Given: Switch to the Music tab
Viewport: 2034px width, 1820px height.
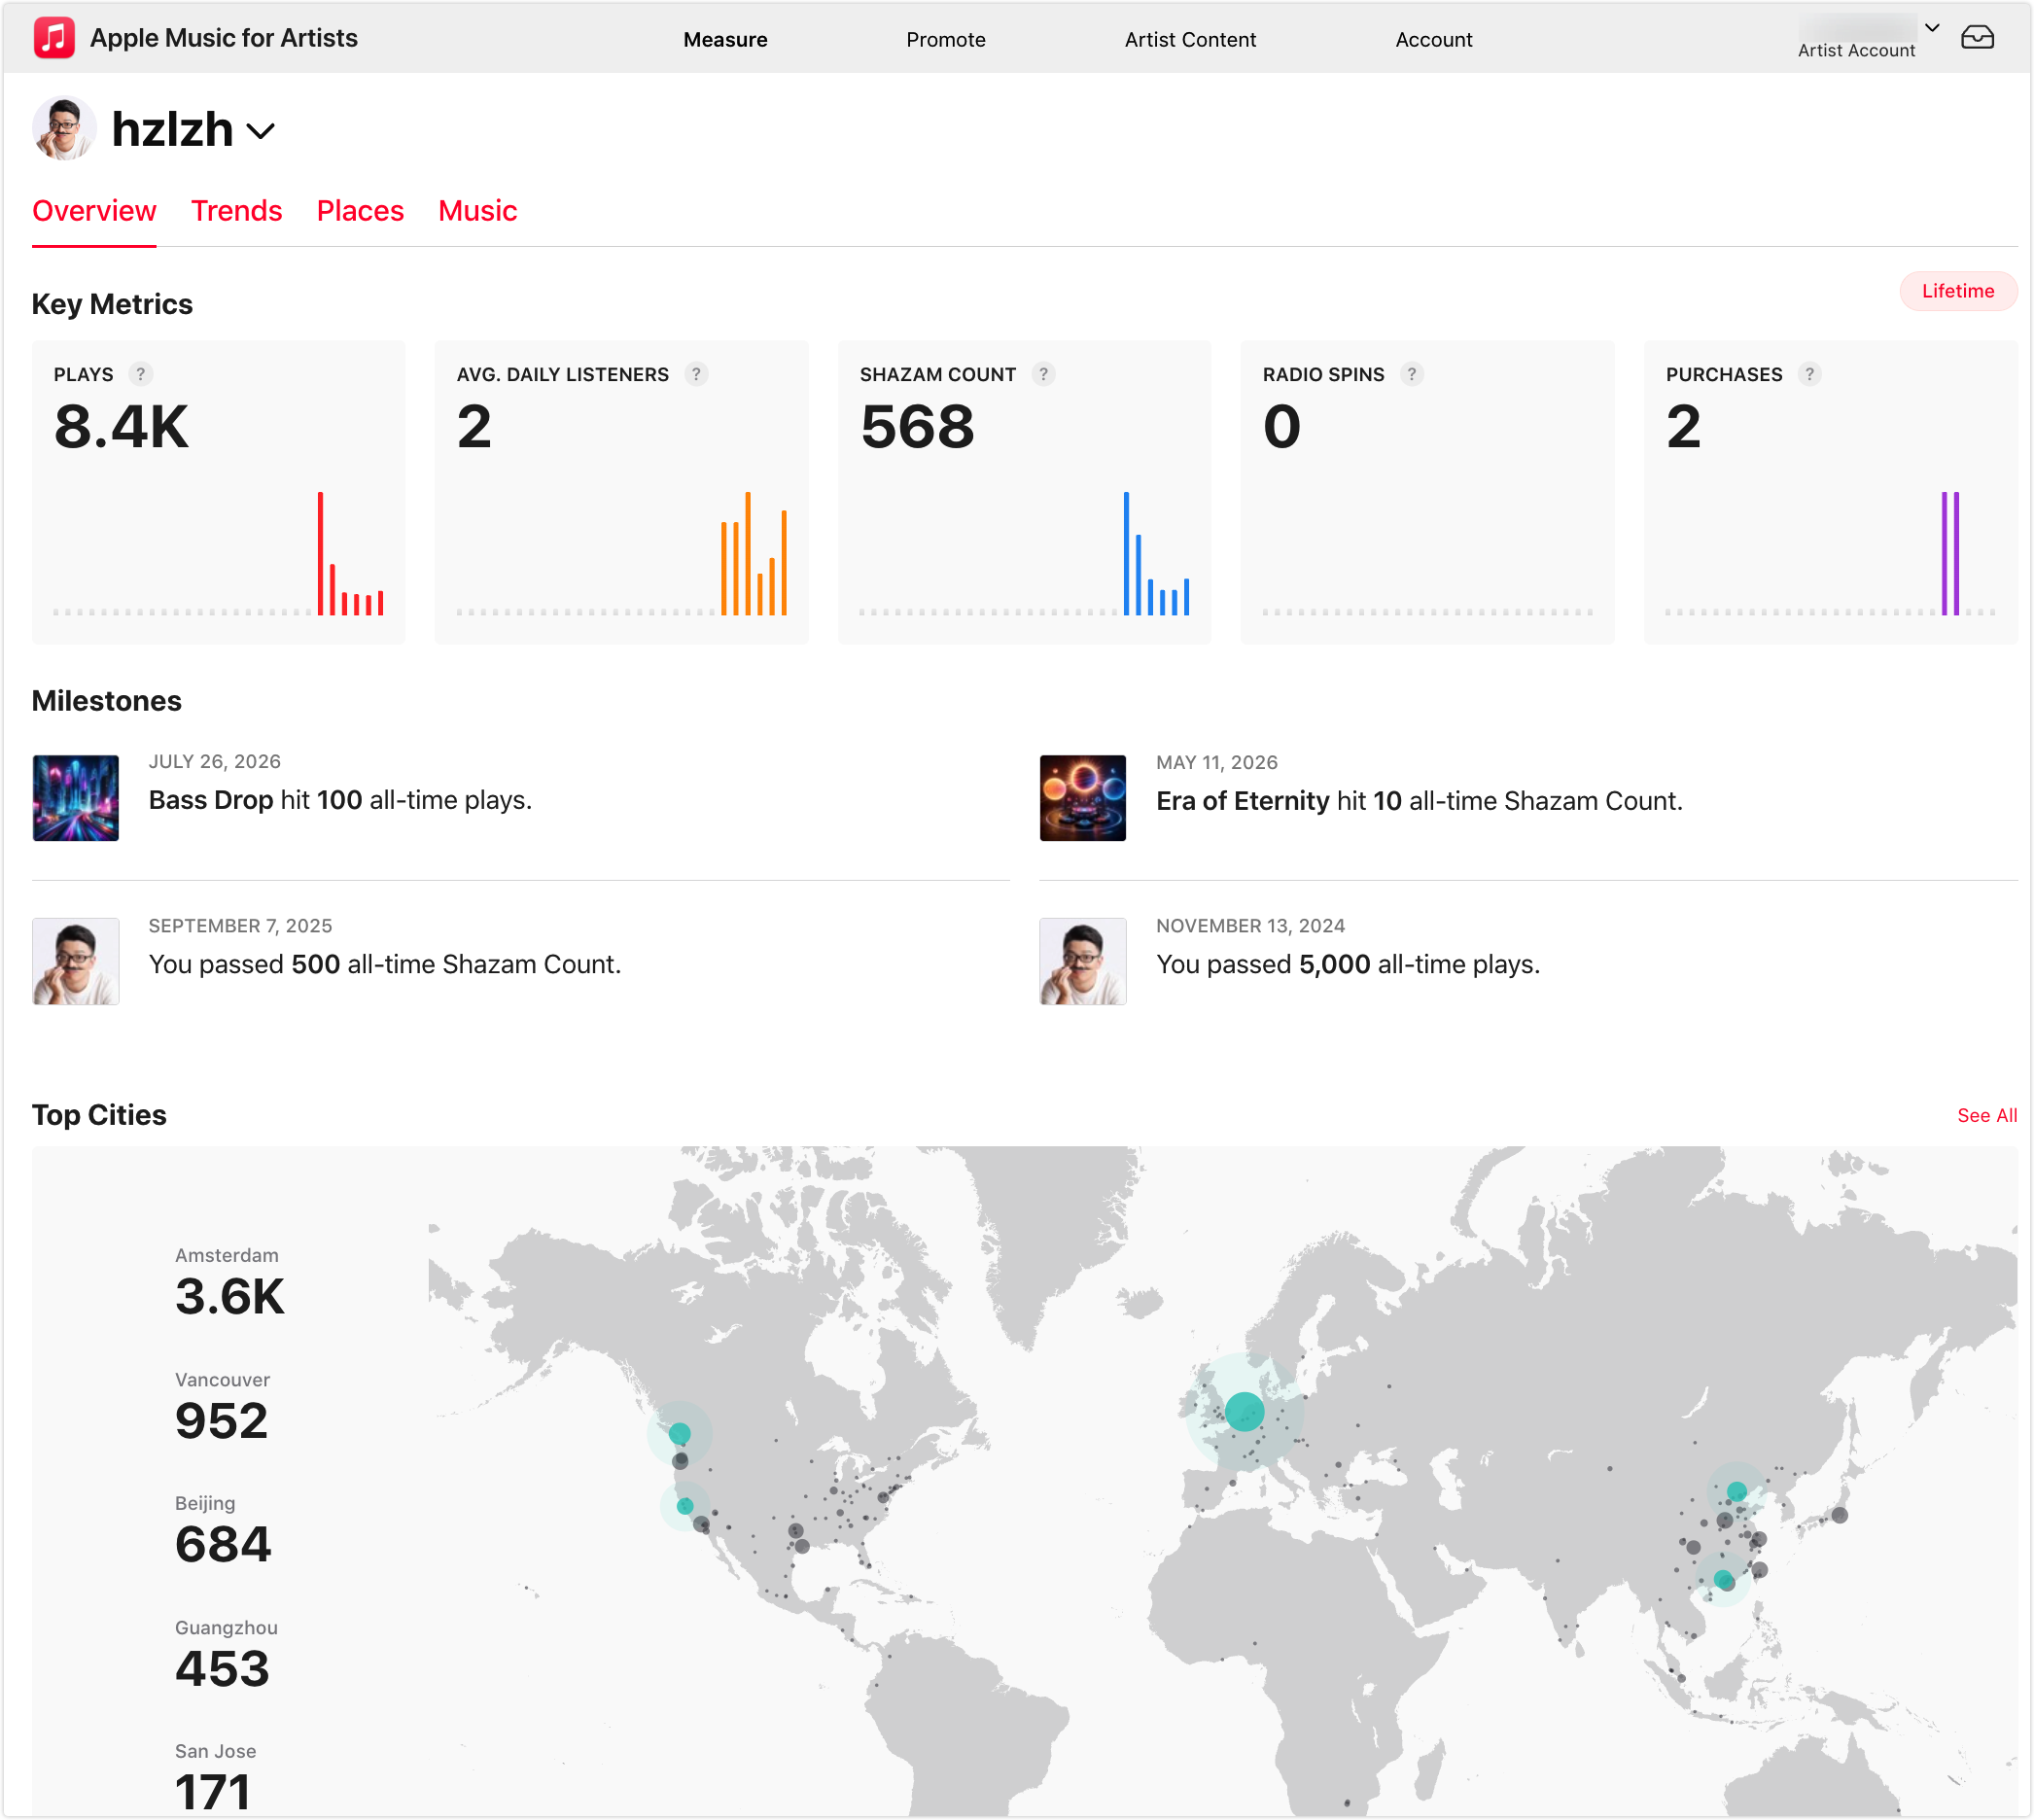Looking at the screenshot, I should [x=477, y=211].
